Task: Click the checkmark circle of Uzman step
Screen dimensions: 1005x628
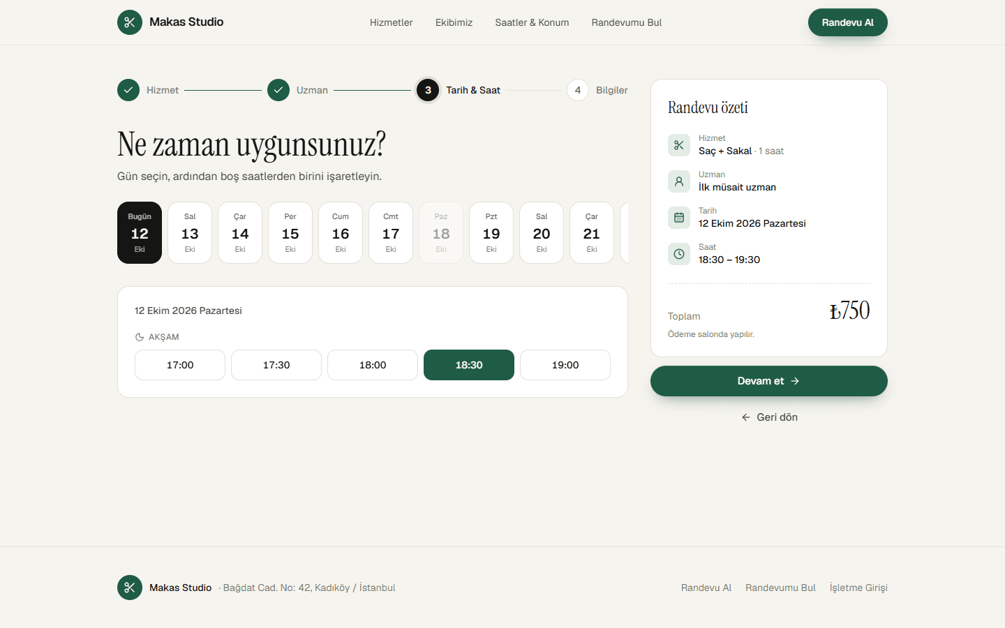Action: (278, 90)
